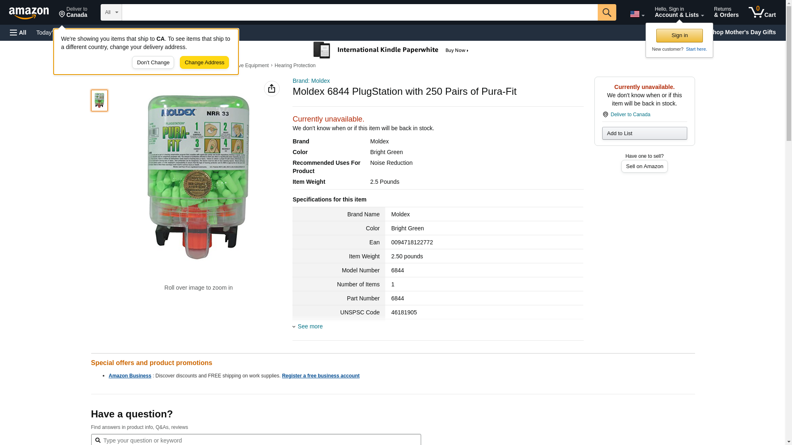Viewport: 792px width, 445px height.
Task: Click the share icon beside product image
Action: [x=271, y=89]
